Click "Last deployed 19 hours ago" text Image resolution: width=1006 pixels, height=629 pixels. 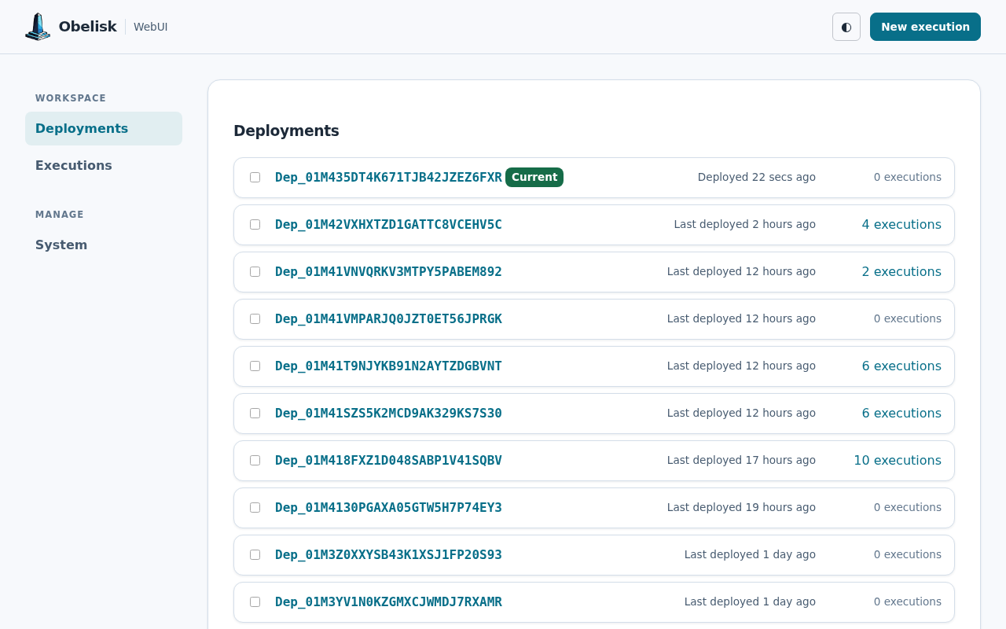coord(741,507)
